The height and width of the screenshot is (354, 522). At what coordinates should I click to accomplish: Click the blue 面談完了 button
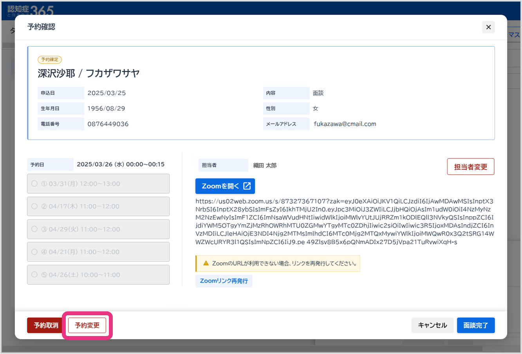point(476,325)
